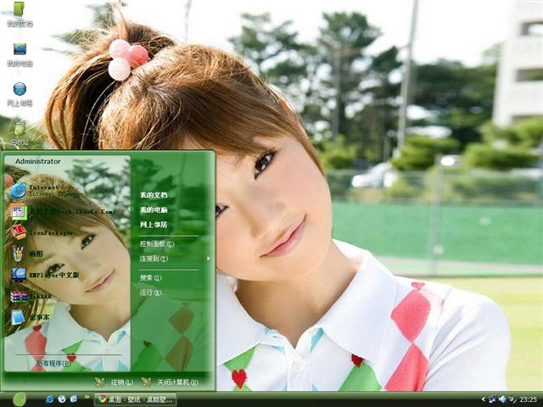543x407 pixels.
Task: Launch 记事本 (Notepad) from the start menu
Action: (x=31, y=317)
